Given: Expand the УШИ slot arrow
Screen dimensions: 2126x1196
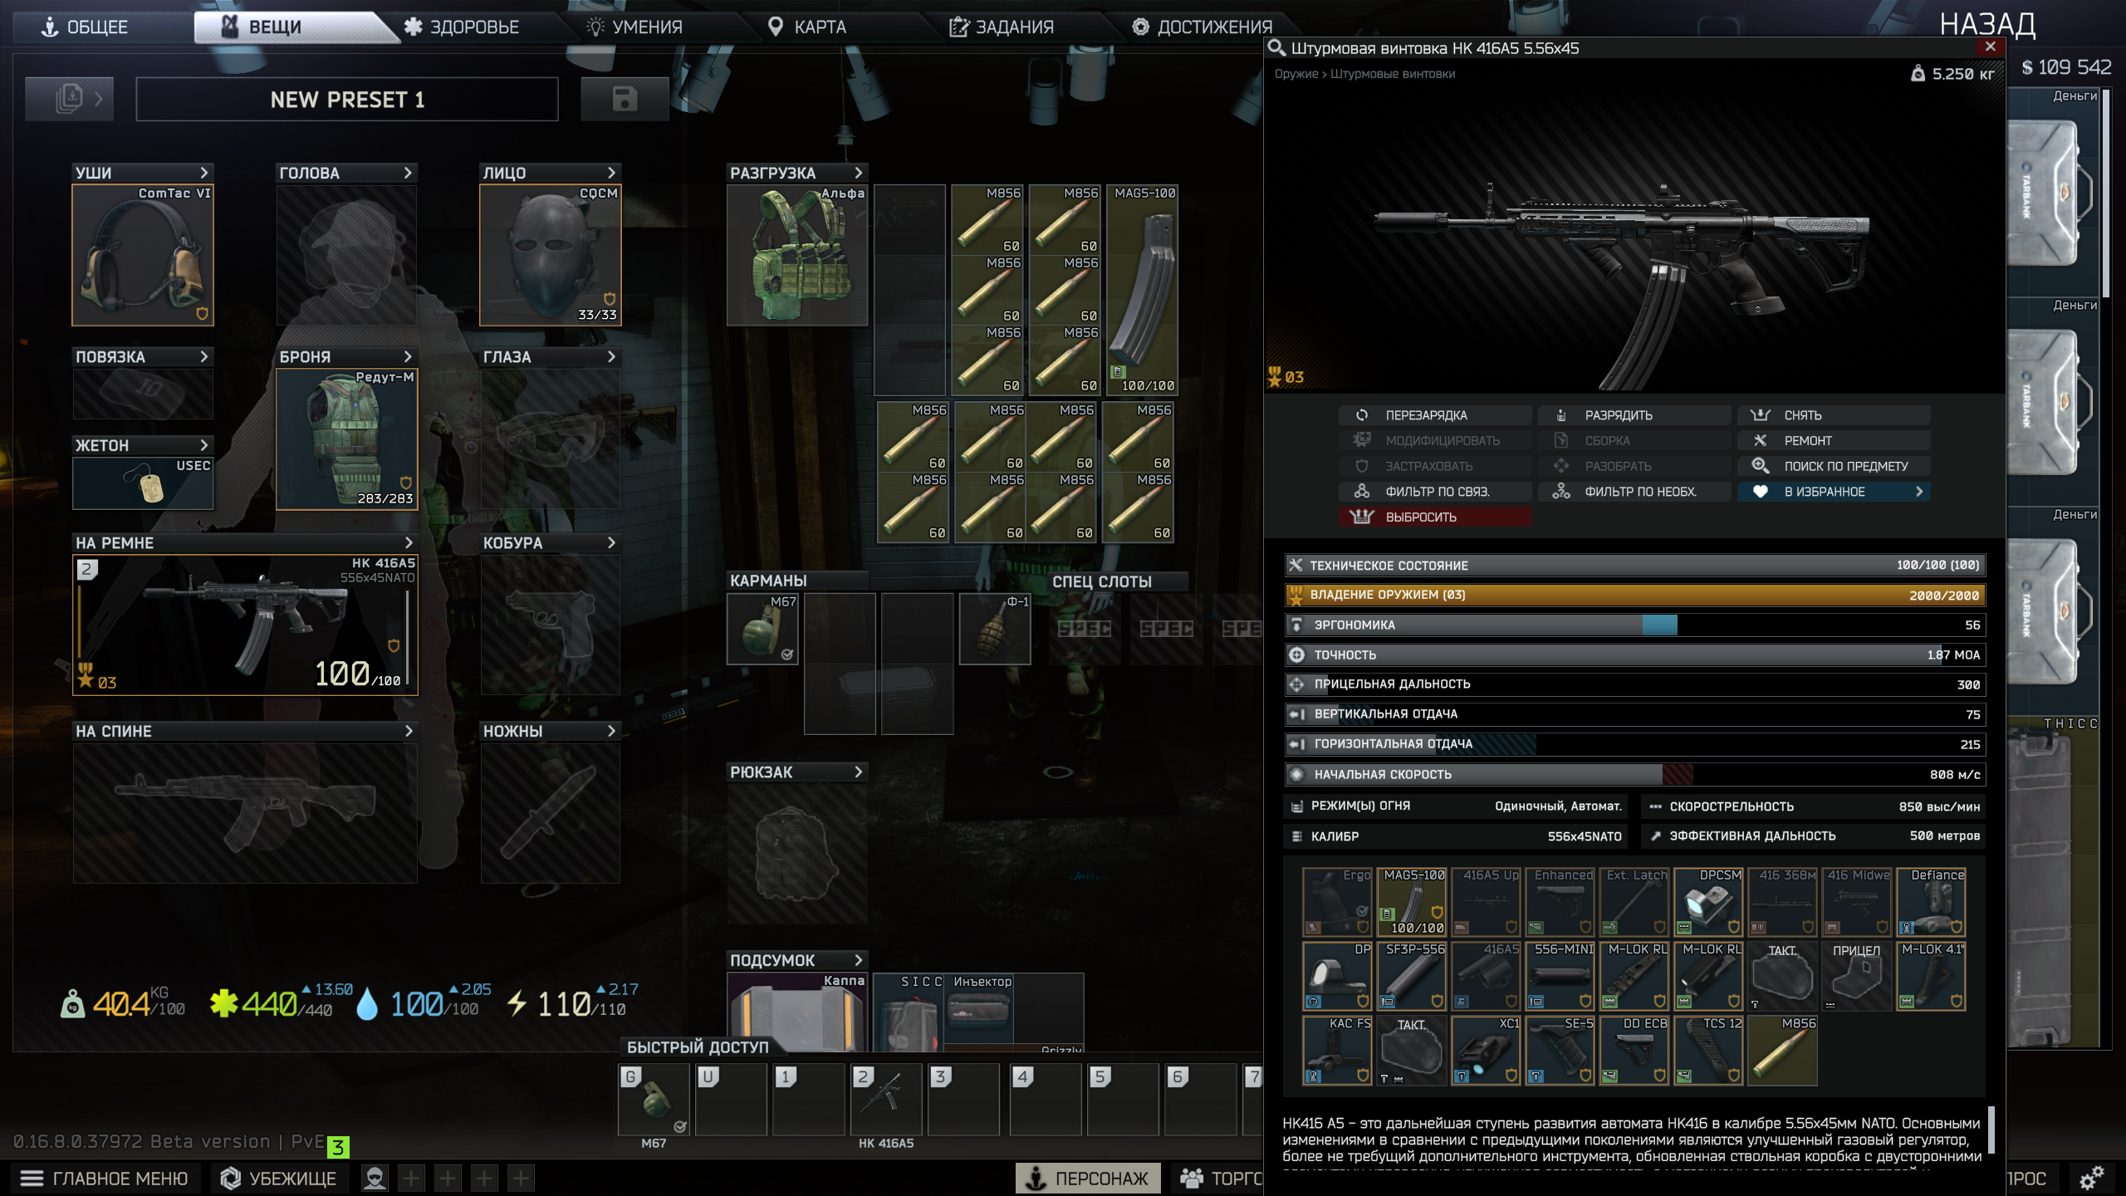Looking at the screenshot, I should [x=204, y=173].
